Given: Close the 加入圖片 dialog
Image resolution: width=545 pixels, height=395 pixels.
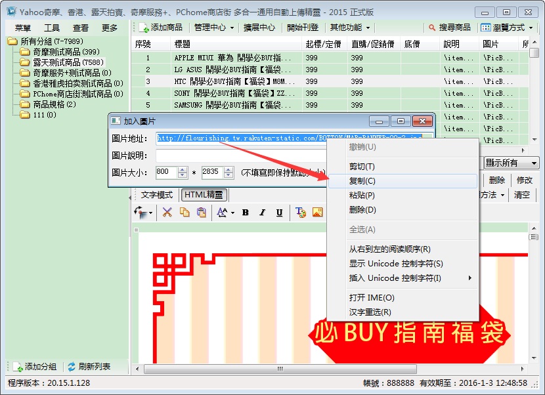Looking at the screenshot, I should point(422,121).
